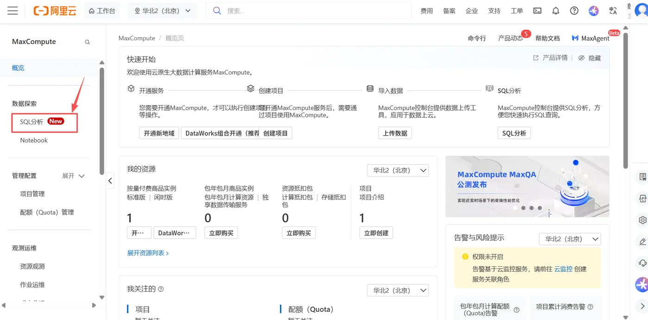Click the search icon in MaxCompute sidebar
The height and width of the screenshot is (320, 648).
point(87,42)
